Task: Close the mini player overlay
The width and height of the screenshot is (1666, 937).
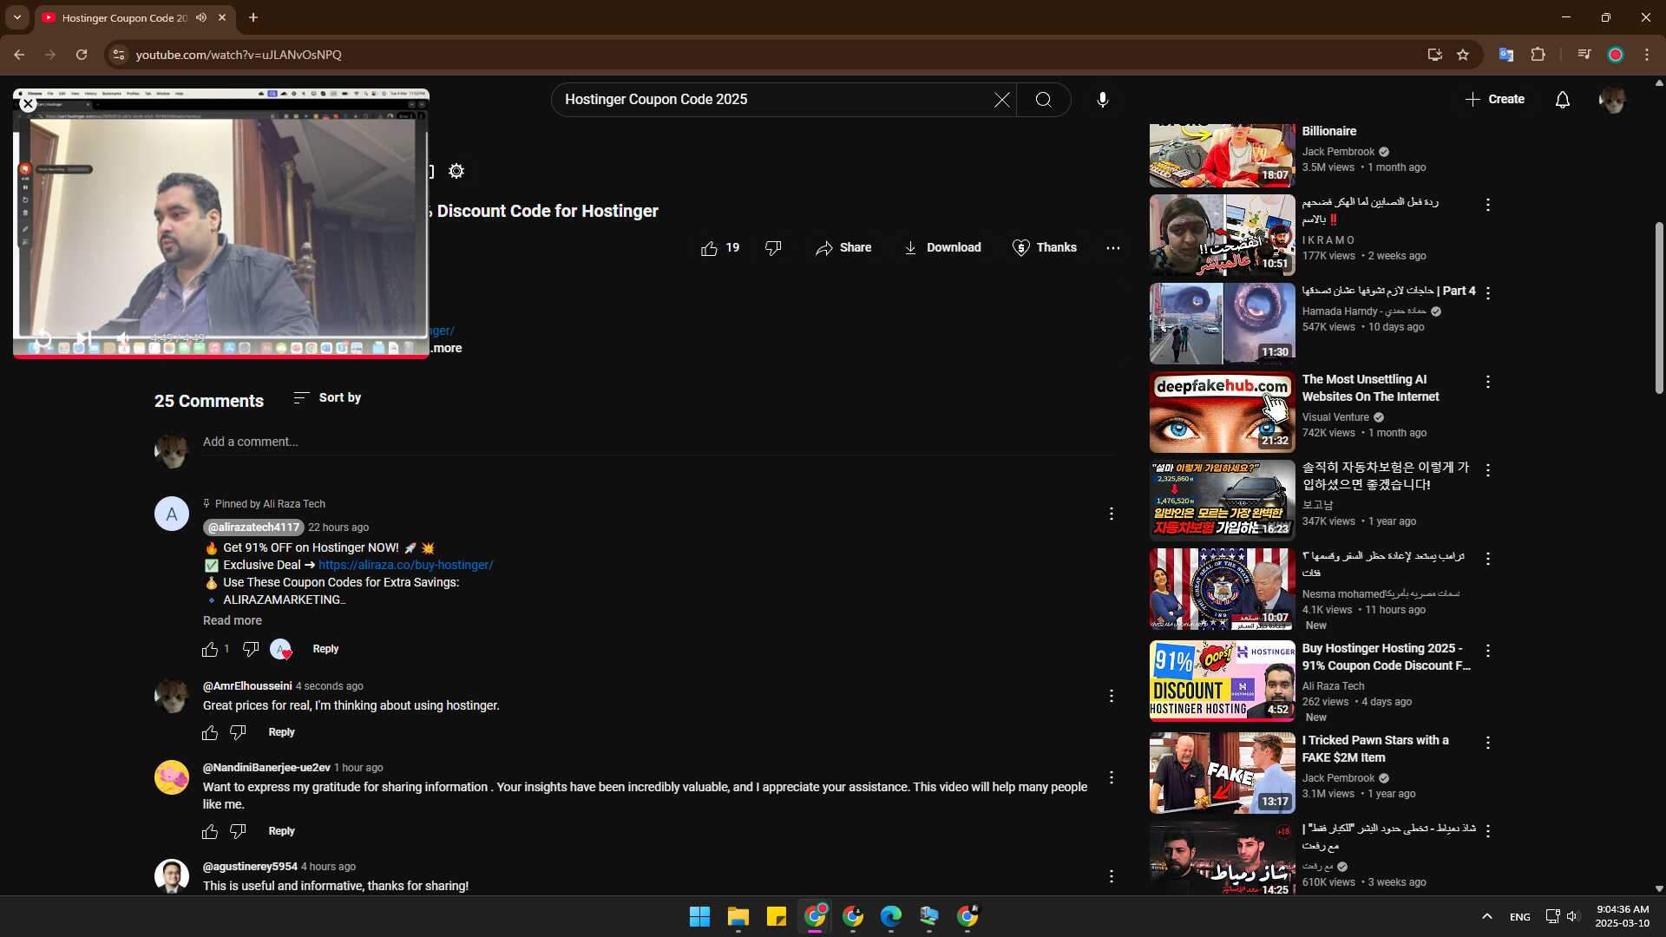Action: pos(28,103)
